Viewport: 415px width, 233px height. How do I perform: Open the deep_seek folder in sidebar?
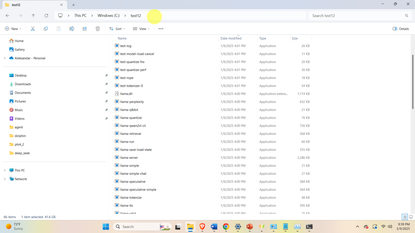point(22,153)
